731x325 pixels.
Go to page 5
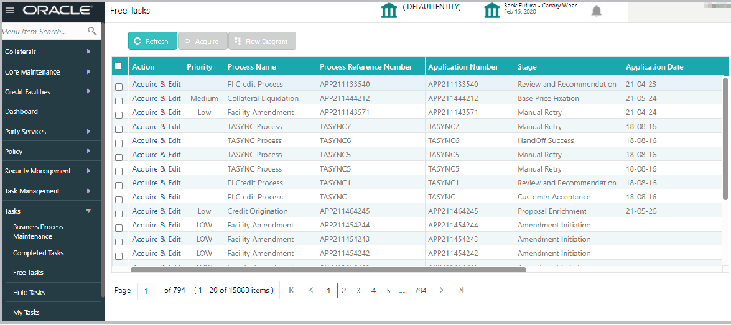(388, 290)
